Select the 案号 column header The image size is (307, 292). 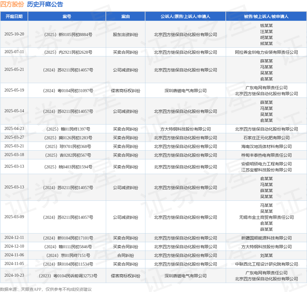[x=67, y=17]
